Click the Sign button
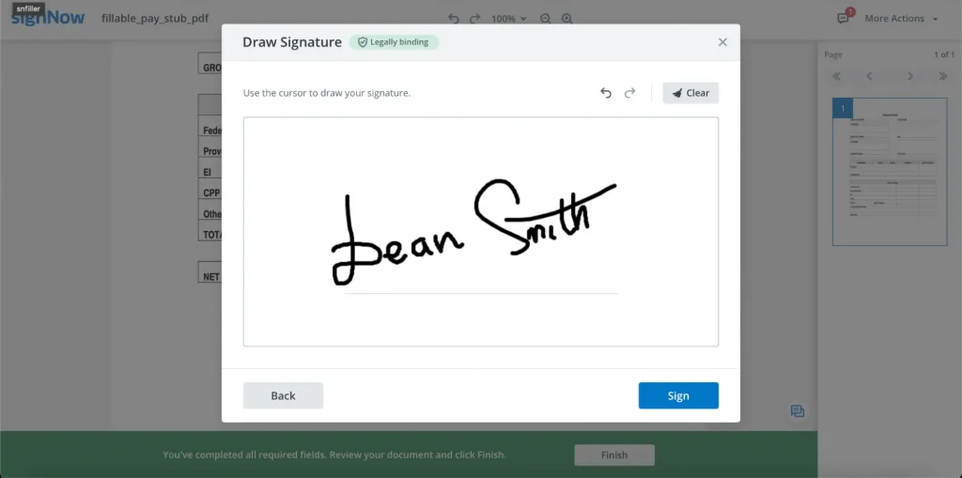The height and width of the screenshot is (478, 962). tap(678, 395)
